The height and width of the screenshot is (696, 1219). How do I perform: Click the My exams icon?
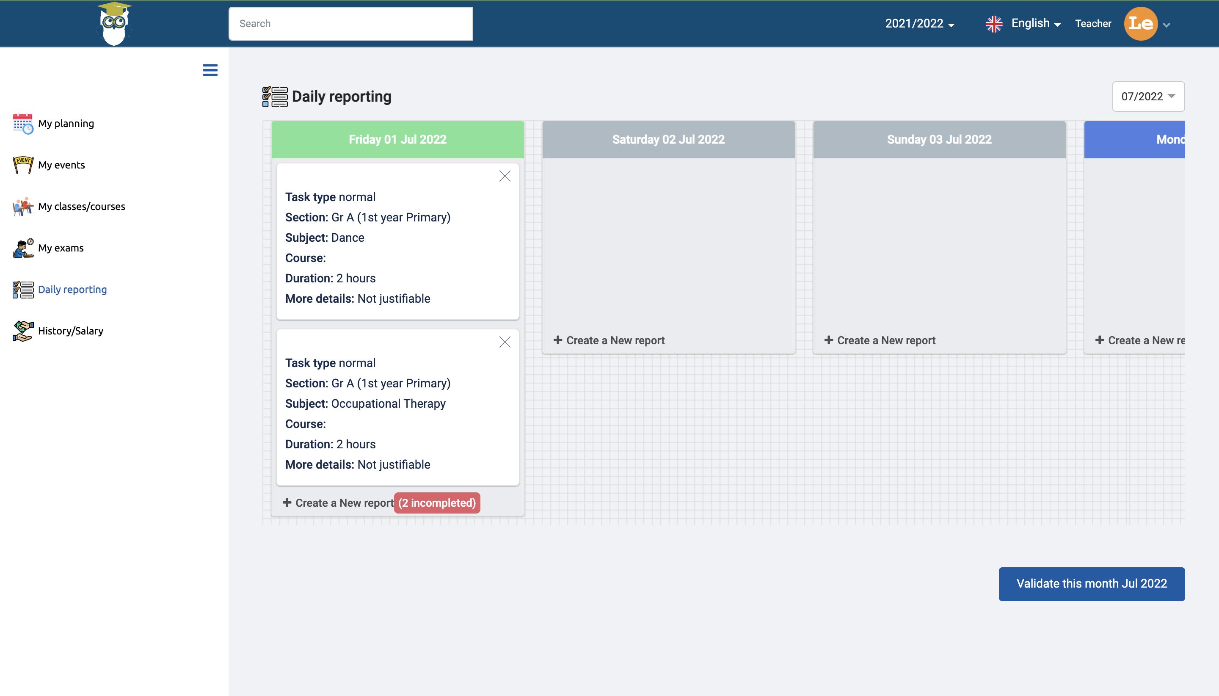coord(22,248)
